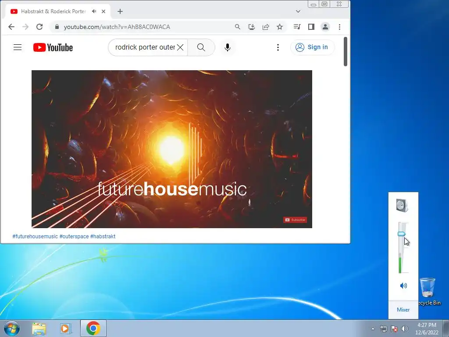Viewport: 449px width, 337px height.
Task: Click into the YouTube search box
Action: point(145,47)
